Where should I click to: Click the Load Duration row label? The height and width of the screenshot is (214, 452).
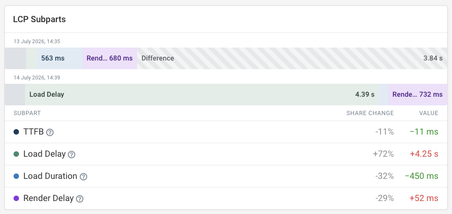pyautogui.click(x=50, y=176)
